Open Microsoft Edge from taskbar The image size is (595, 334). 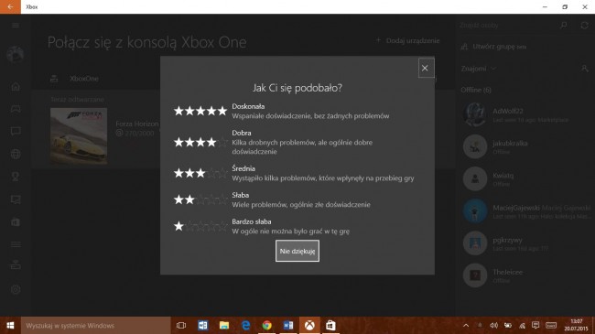(x=245, y=326)
